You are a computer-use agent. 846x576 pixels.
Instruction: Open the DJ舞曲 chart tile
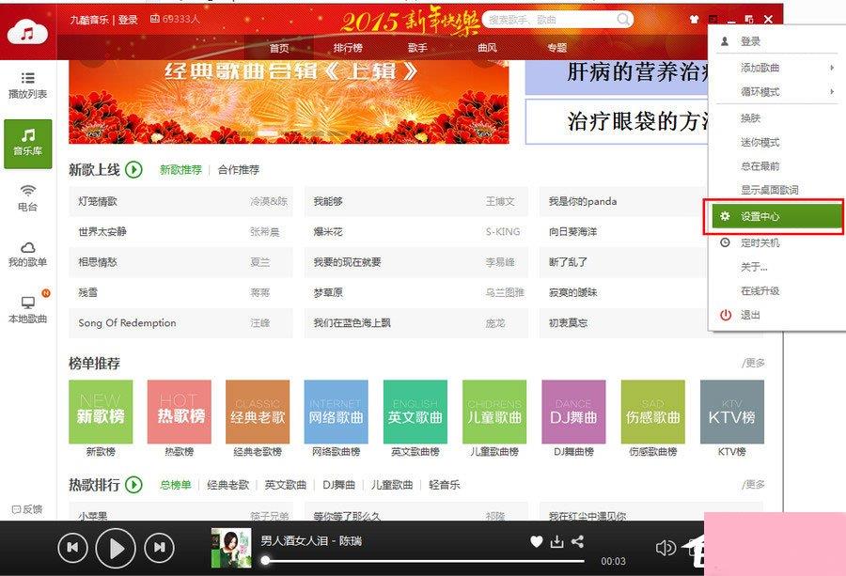tap(573, 413)
